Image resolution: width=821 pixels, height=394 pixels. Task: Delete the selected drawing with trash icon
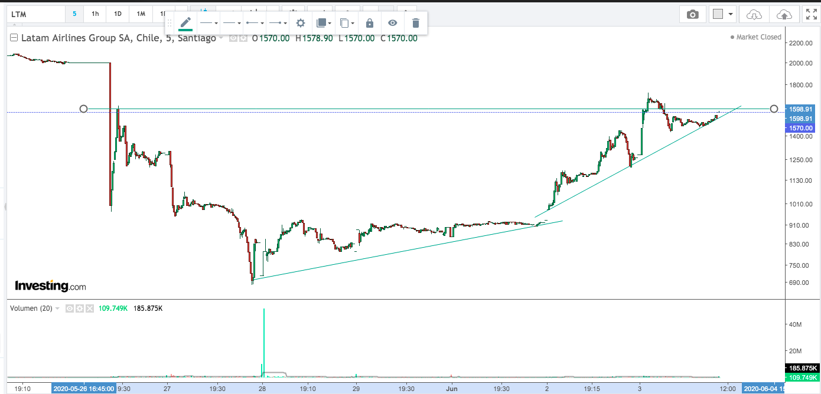[x=416, y=23]
